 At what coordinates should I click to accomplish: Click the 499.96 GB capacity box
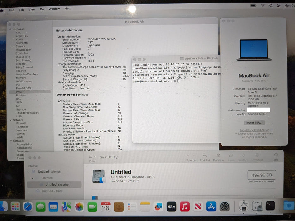pos(262,175)
